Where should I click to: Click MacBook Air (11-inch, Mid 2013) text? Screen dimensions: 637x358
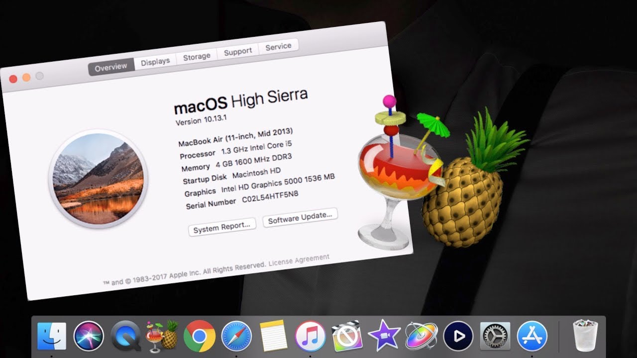coord(235,138)
